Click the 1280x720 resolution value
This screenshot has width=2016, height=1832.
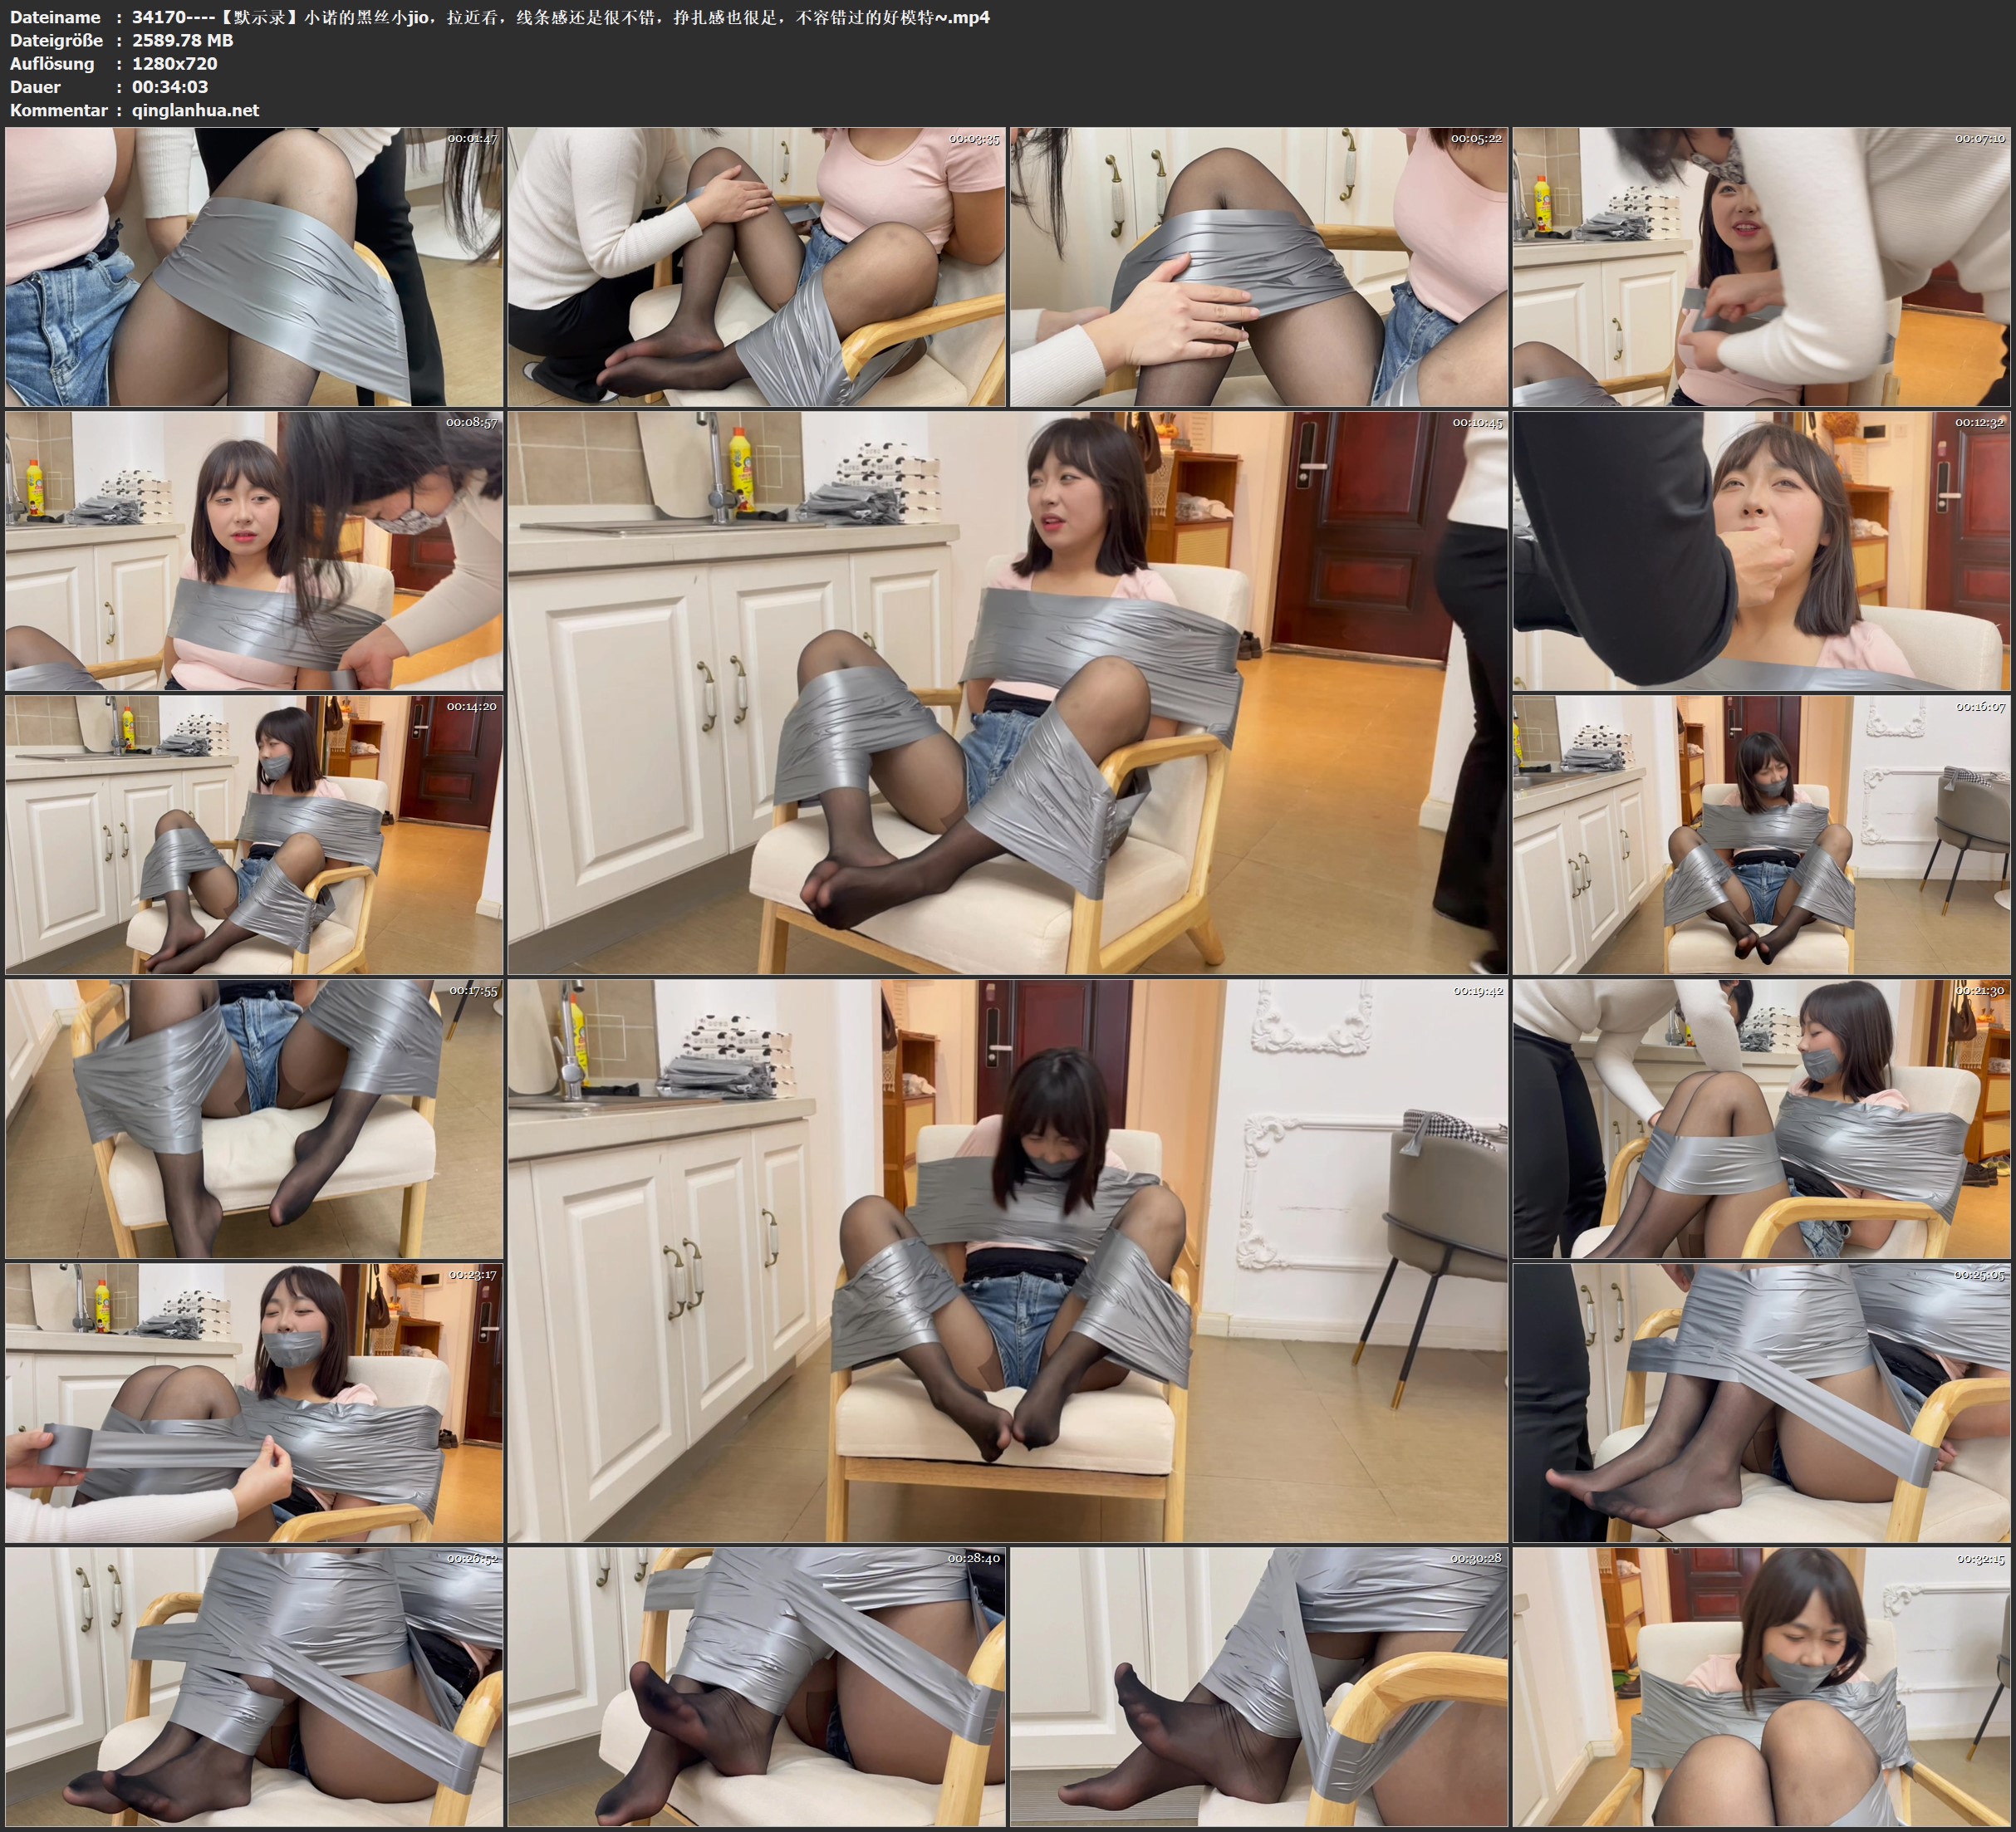tap(174, 63)
